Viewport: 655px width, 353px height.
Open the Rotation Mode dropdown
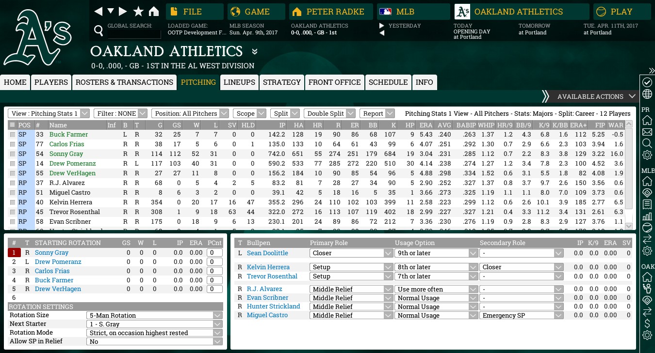point(154,333)
